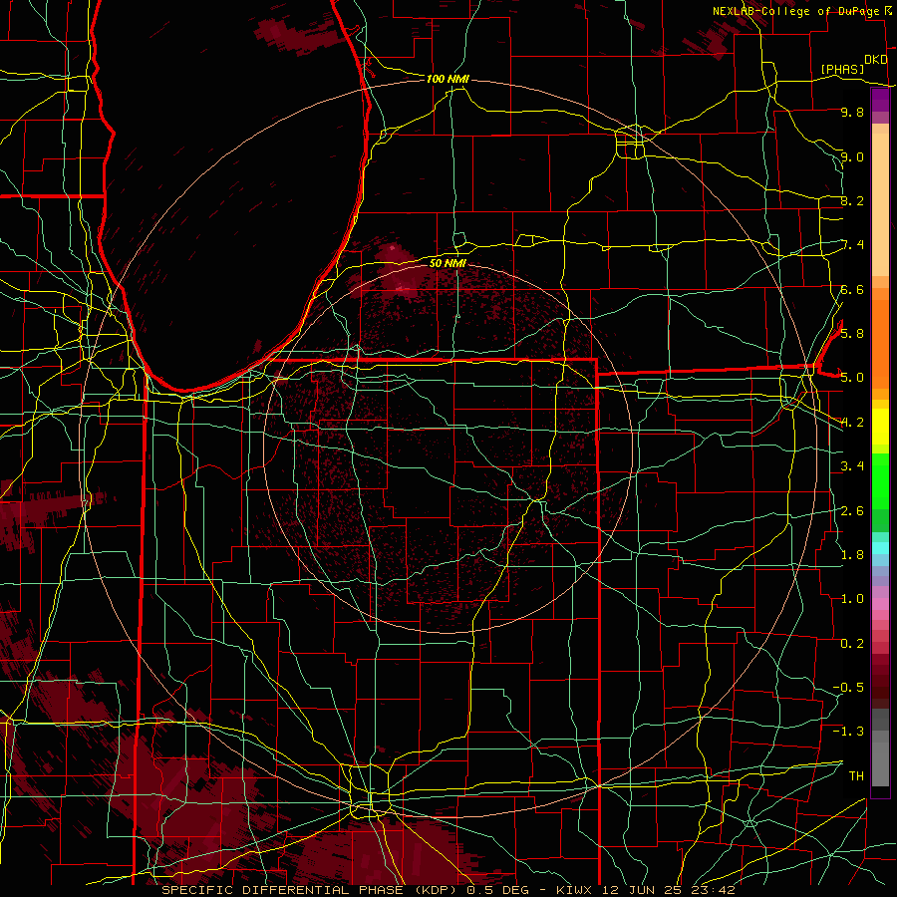Click the 2.6 value on the scale
This screenshot has width=897, height=897.
[x=852, y=510]
